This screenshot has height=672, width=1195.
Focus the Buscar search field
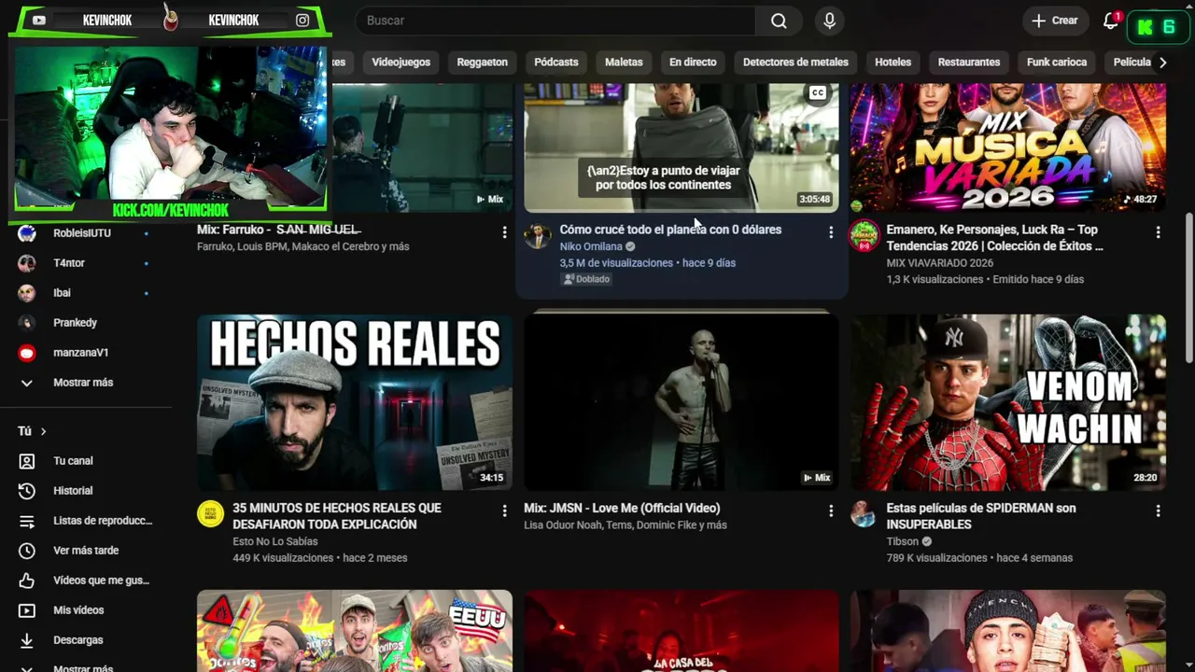pos(555,21)
